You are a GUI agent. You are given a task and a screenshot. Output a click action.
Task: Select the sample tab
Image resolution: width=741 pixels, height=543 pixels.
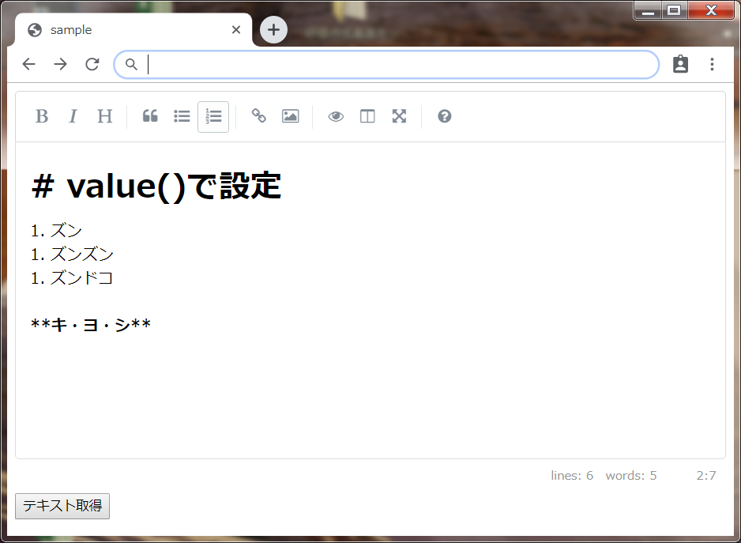[133, 30]
